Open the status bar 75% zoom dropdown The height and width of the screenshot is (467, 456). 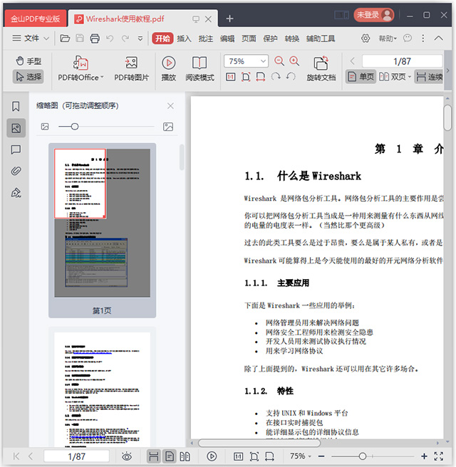(301, 456)
